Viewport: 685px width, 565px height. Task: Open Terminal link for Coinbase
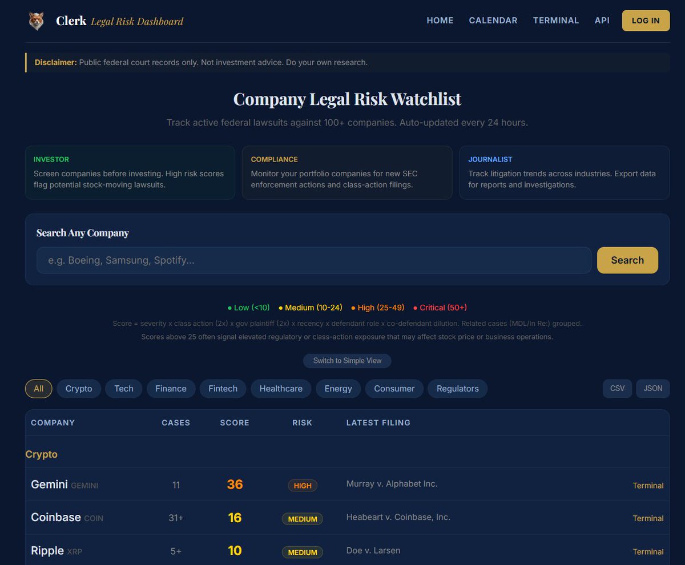pyautogui.click(x=648, y=519)
